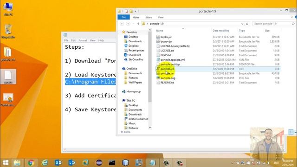Open Recycle Bin on desktop
The width and height of the screenshot is (297, 167).
8,32
